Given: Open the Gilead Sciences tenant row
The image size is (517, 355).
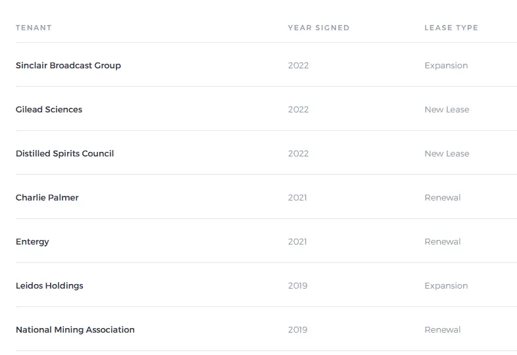Looking at the screenshot, I should click(x=49, y=110).
